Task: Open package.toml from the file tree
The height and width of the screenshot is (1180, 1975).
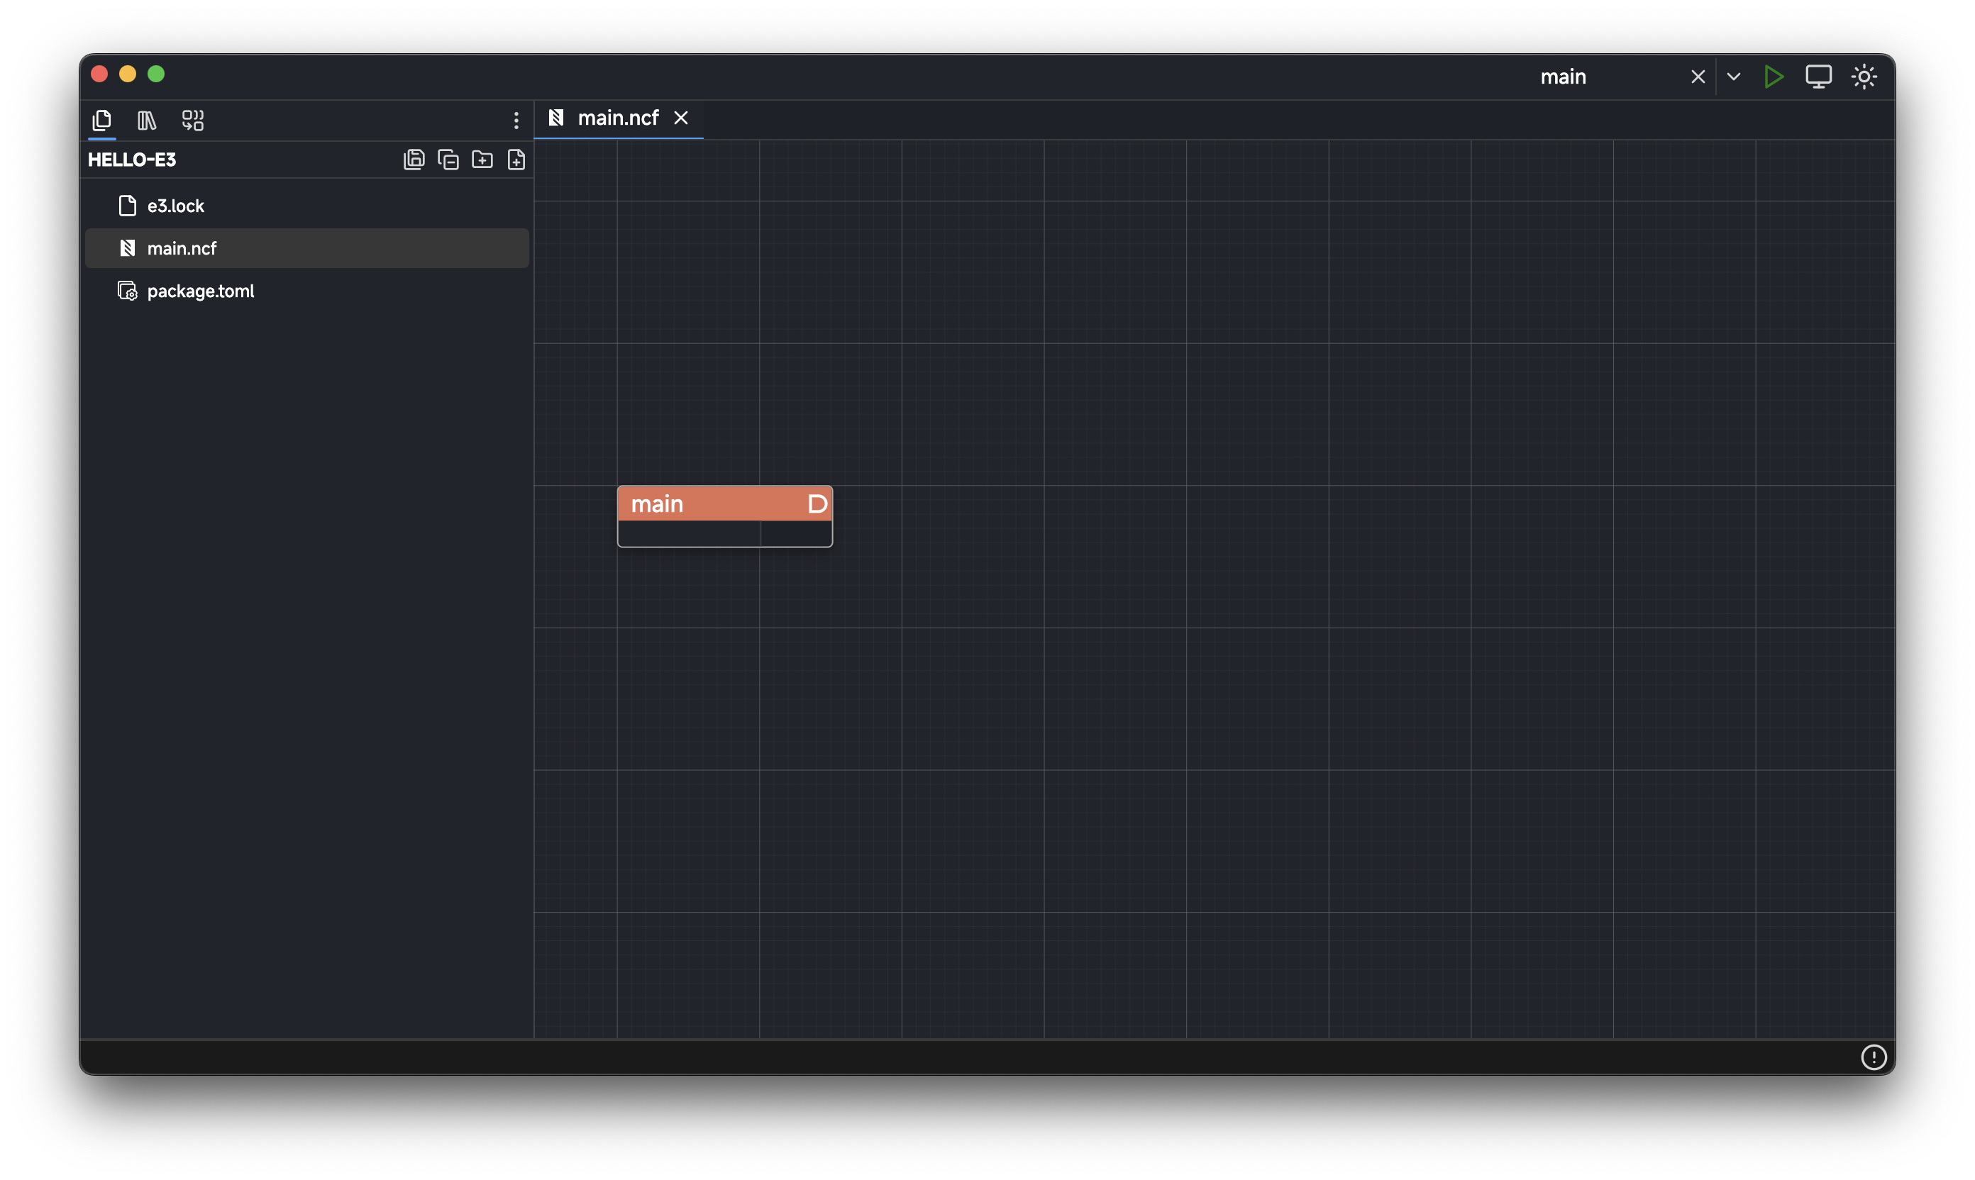Action: click(x=201, y=291)
